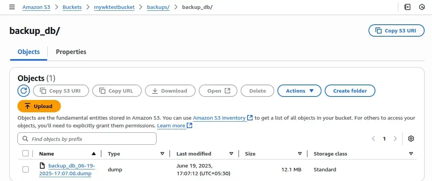432x181 pixels.
Task: Switch to the Objects tab
Action: point(29,52)
